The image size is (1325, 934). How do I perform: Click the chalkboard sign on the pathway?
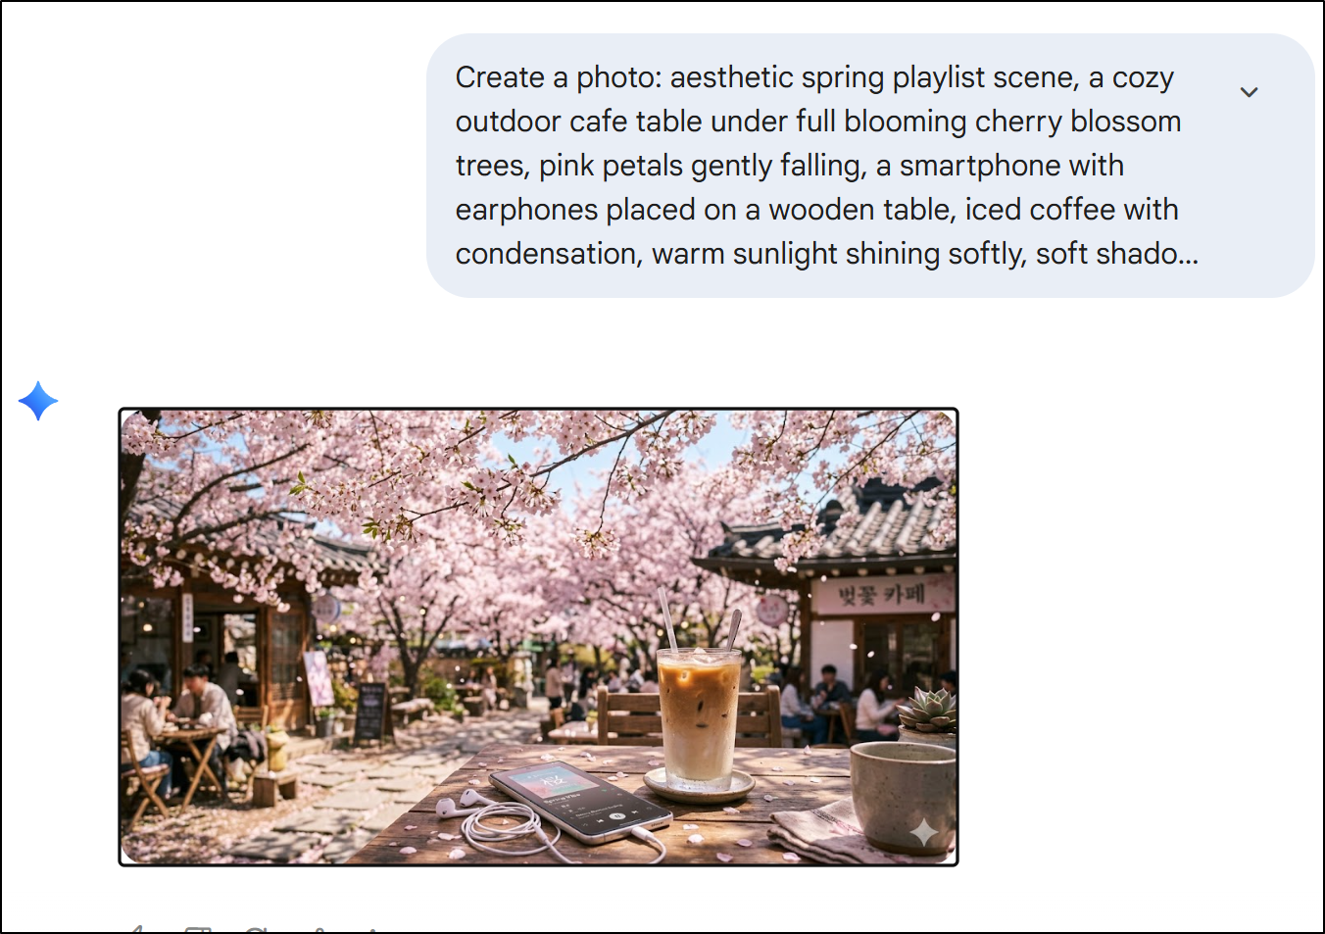tap(370, 712)
